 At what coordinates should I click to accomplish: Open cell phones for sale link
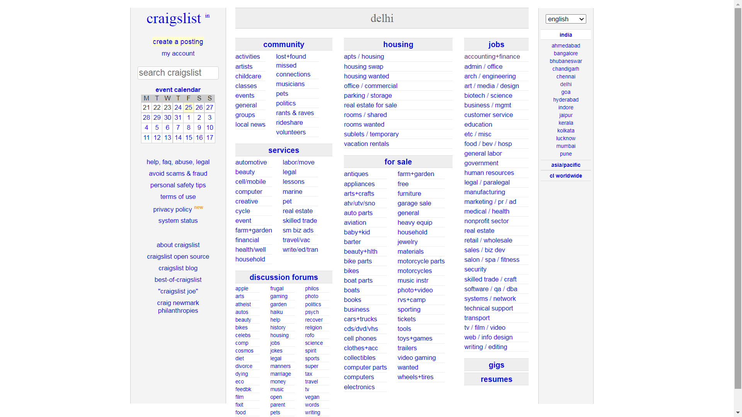pyautogui.click(x=360, y=338)
